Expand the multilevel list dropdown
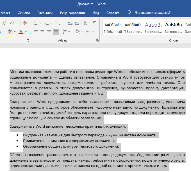191x172 pixels. click(62, 23)
